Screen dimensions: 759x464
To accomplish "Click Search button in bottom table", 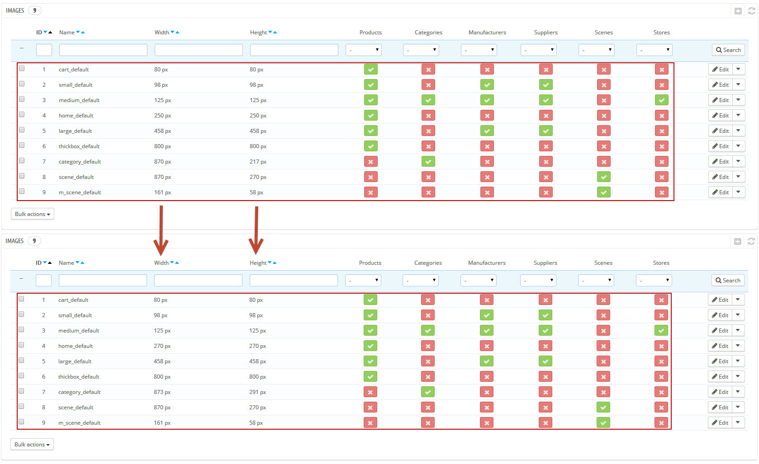I will click(728, 281).
